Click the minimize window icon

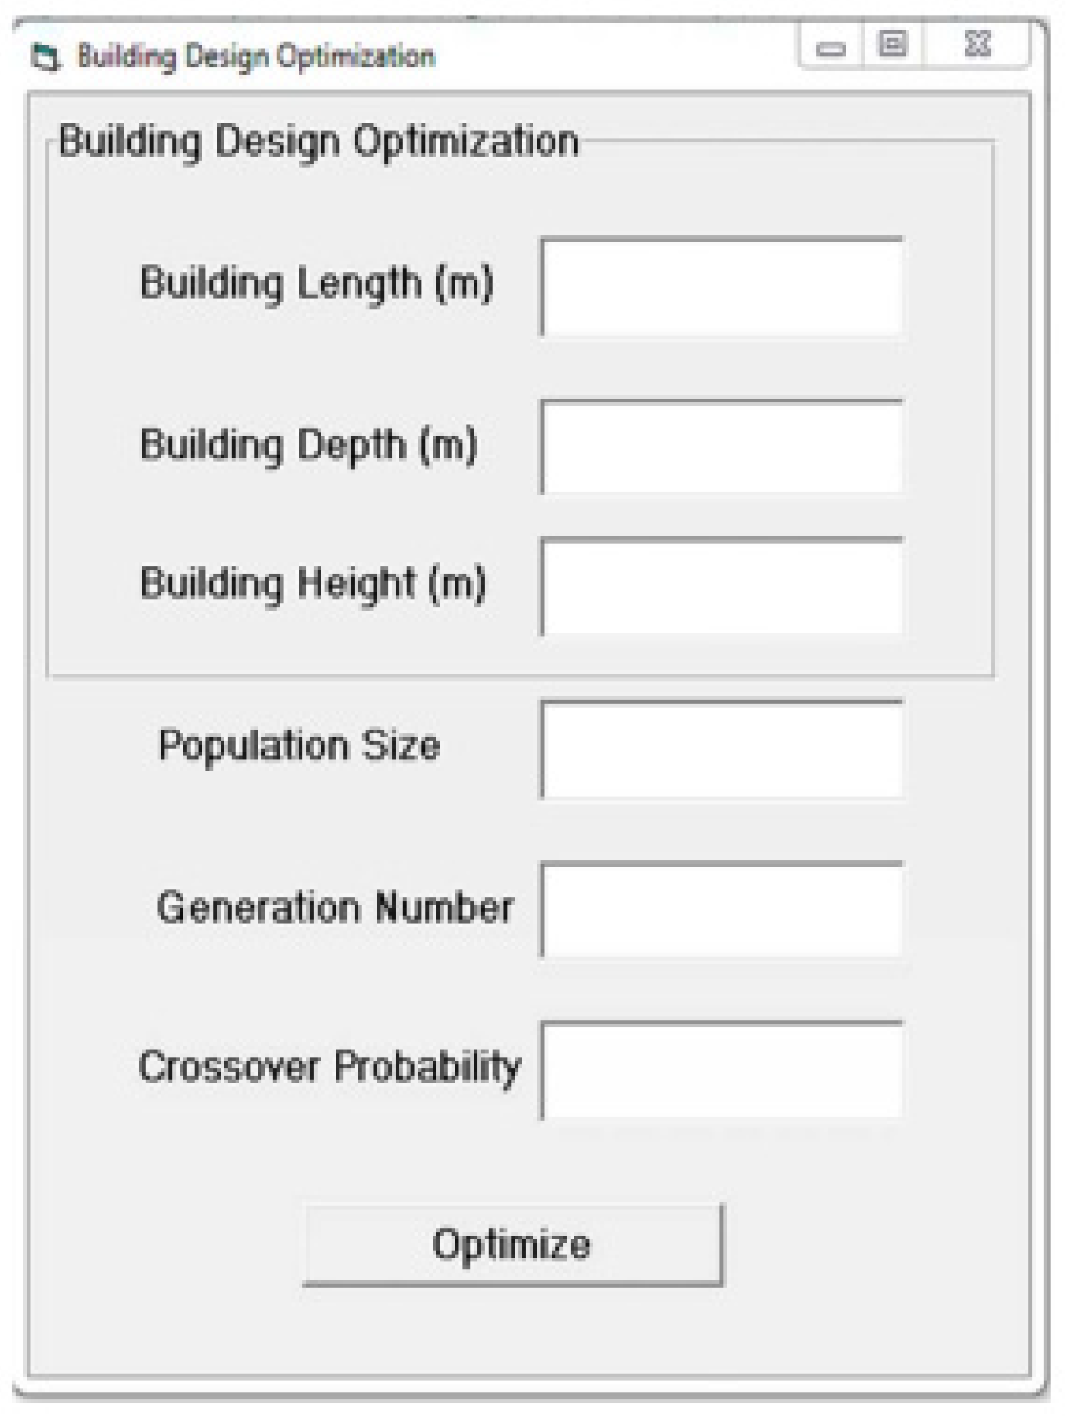click(x=832, y=48)
